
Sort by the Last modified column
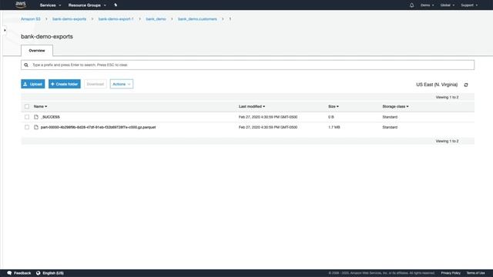(x=252, y=106)
